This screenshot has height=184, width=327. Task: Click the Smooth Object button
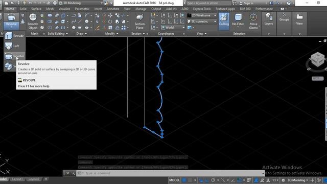33,21
